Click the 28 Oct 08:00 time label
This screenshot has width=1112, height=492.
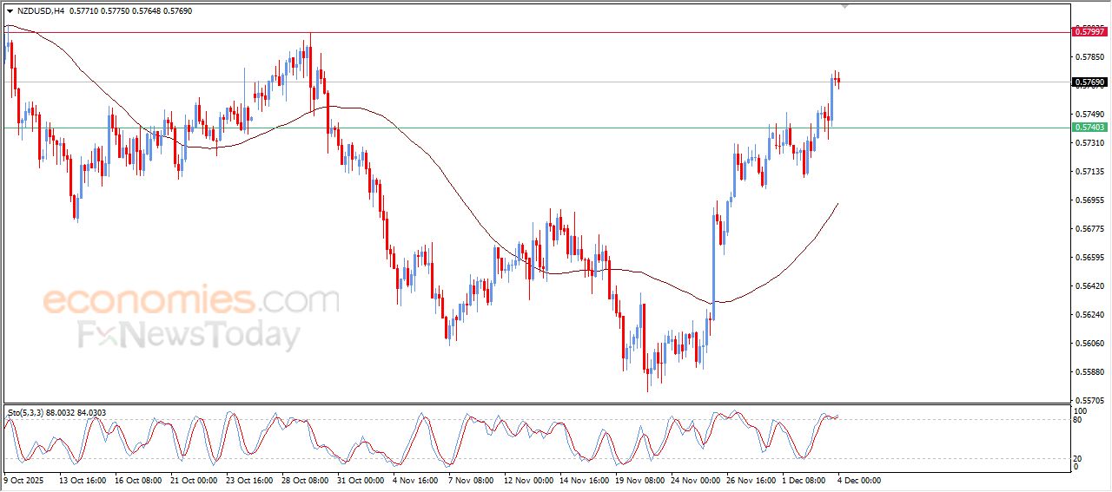pos(306,479)
